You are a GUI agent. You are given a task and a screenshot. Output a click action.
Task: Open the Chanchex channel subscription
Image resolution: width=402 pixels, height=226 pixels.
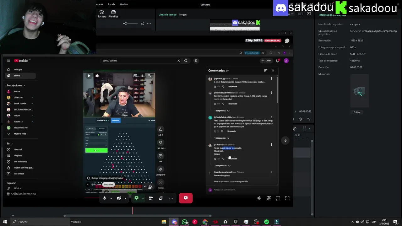point(19,98)
